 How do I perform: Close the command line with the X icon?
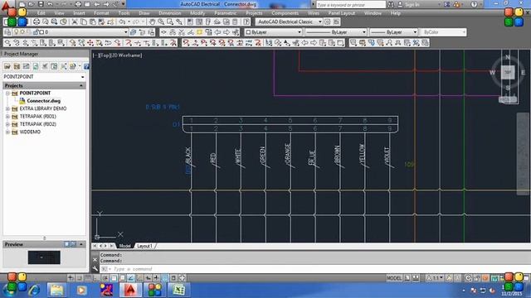click(95, 260)
